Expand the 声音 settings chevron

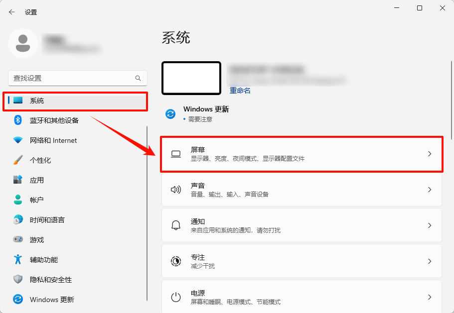pyautogui.click(x=430, y=190)
